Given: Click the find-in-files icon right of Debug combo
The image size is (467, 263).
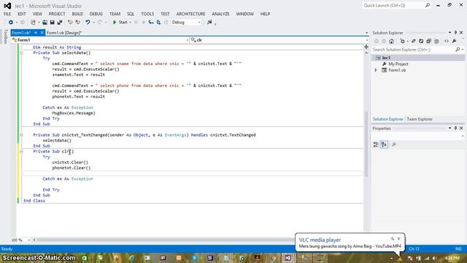Looking at the screenshot, I should pyautogui.click(x=209, y=23).
